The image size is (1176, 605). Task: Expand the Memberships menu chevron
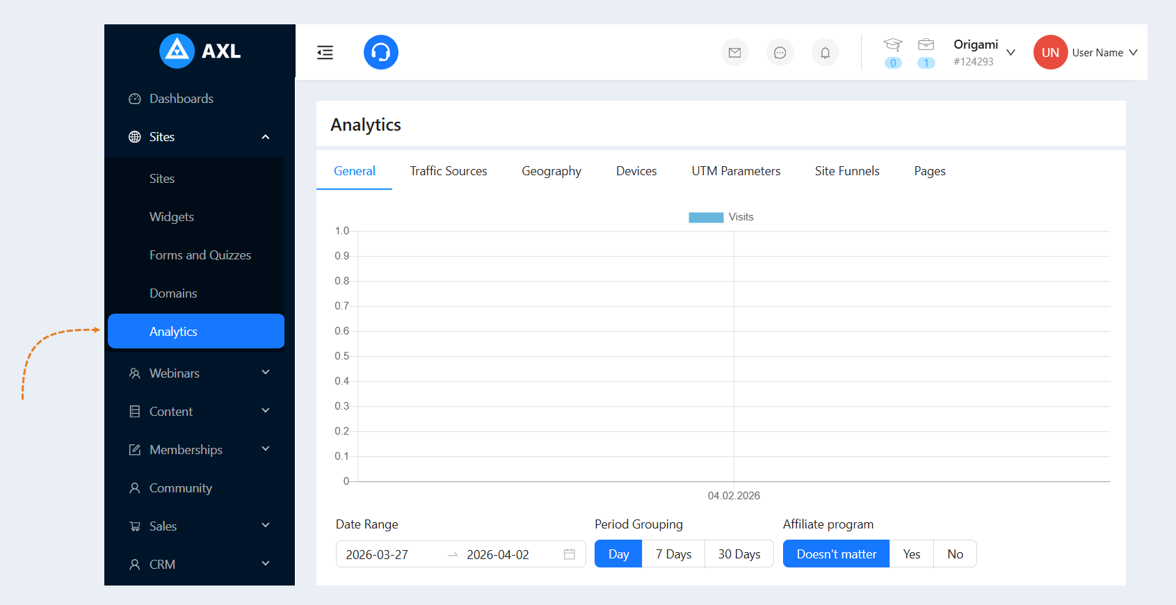click(266, 449)
